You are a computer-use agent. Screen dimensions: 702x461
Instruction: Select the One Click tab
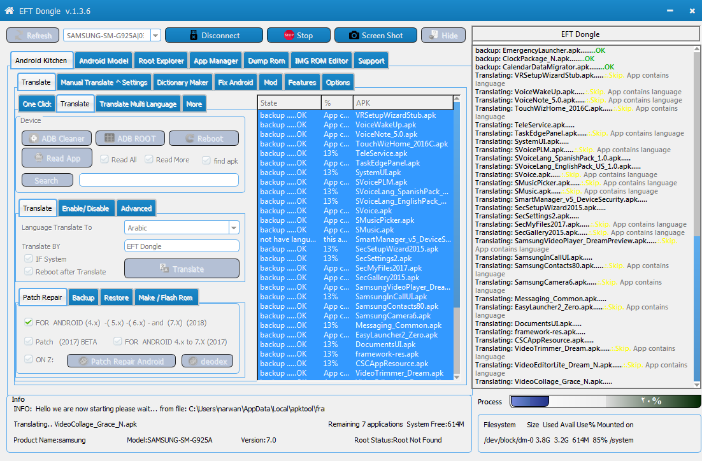(37, 104)
